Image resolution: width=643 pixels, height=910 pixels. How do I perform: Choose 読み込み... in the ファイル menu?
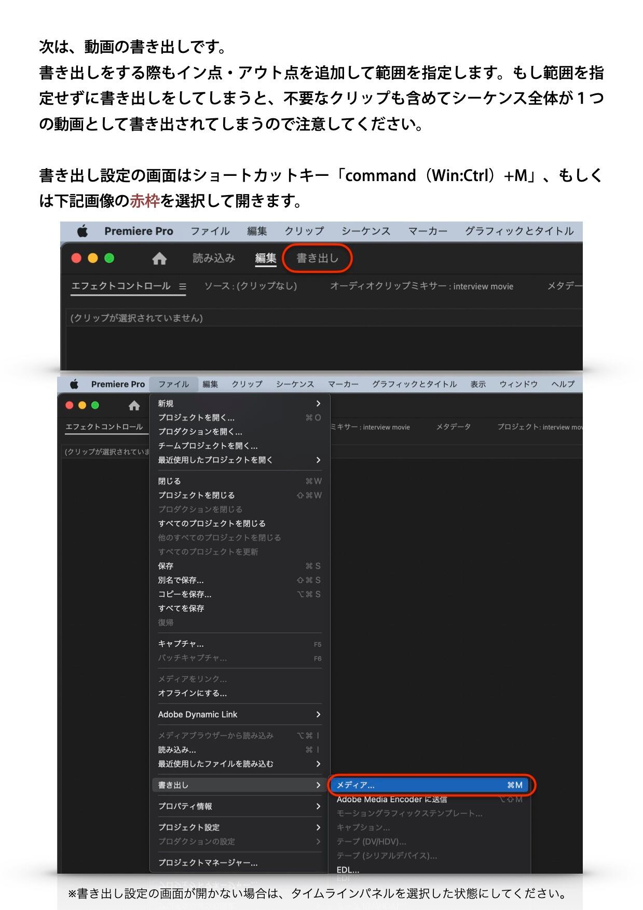point(240,750)
